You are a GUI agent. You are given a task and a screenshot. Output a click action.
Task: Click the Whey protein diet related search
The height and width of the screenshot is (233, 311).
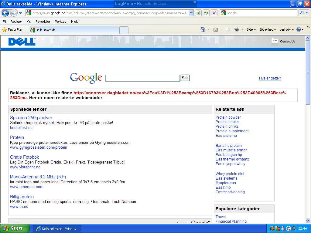230,174
